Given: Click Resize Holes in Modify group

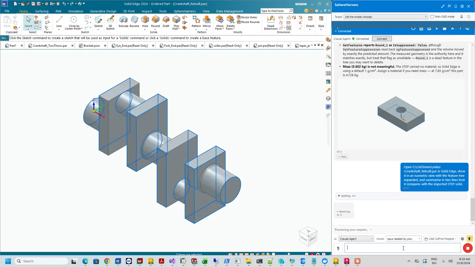Looking at the screenshot, I should click(246, 17).
